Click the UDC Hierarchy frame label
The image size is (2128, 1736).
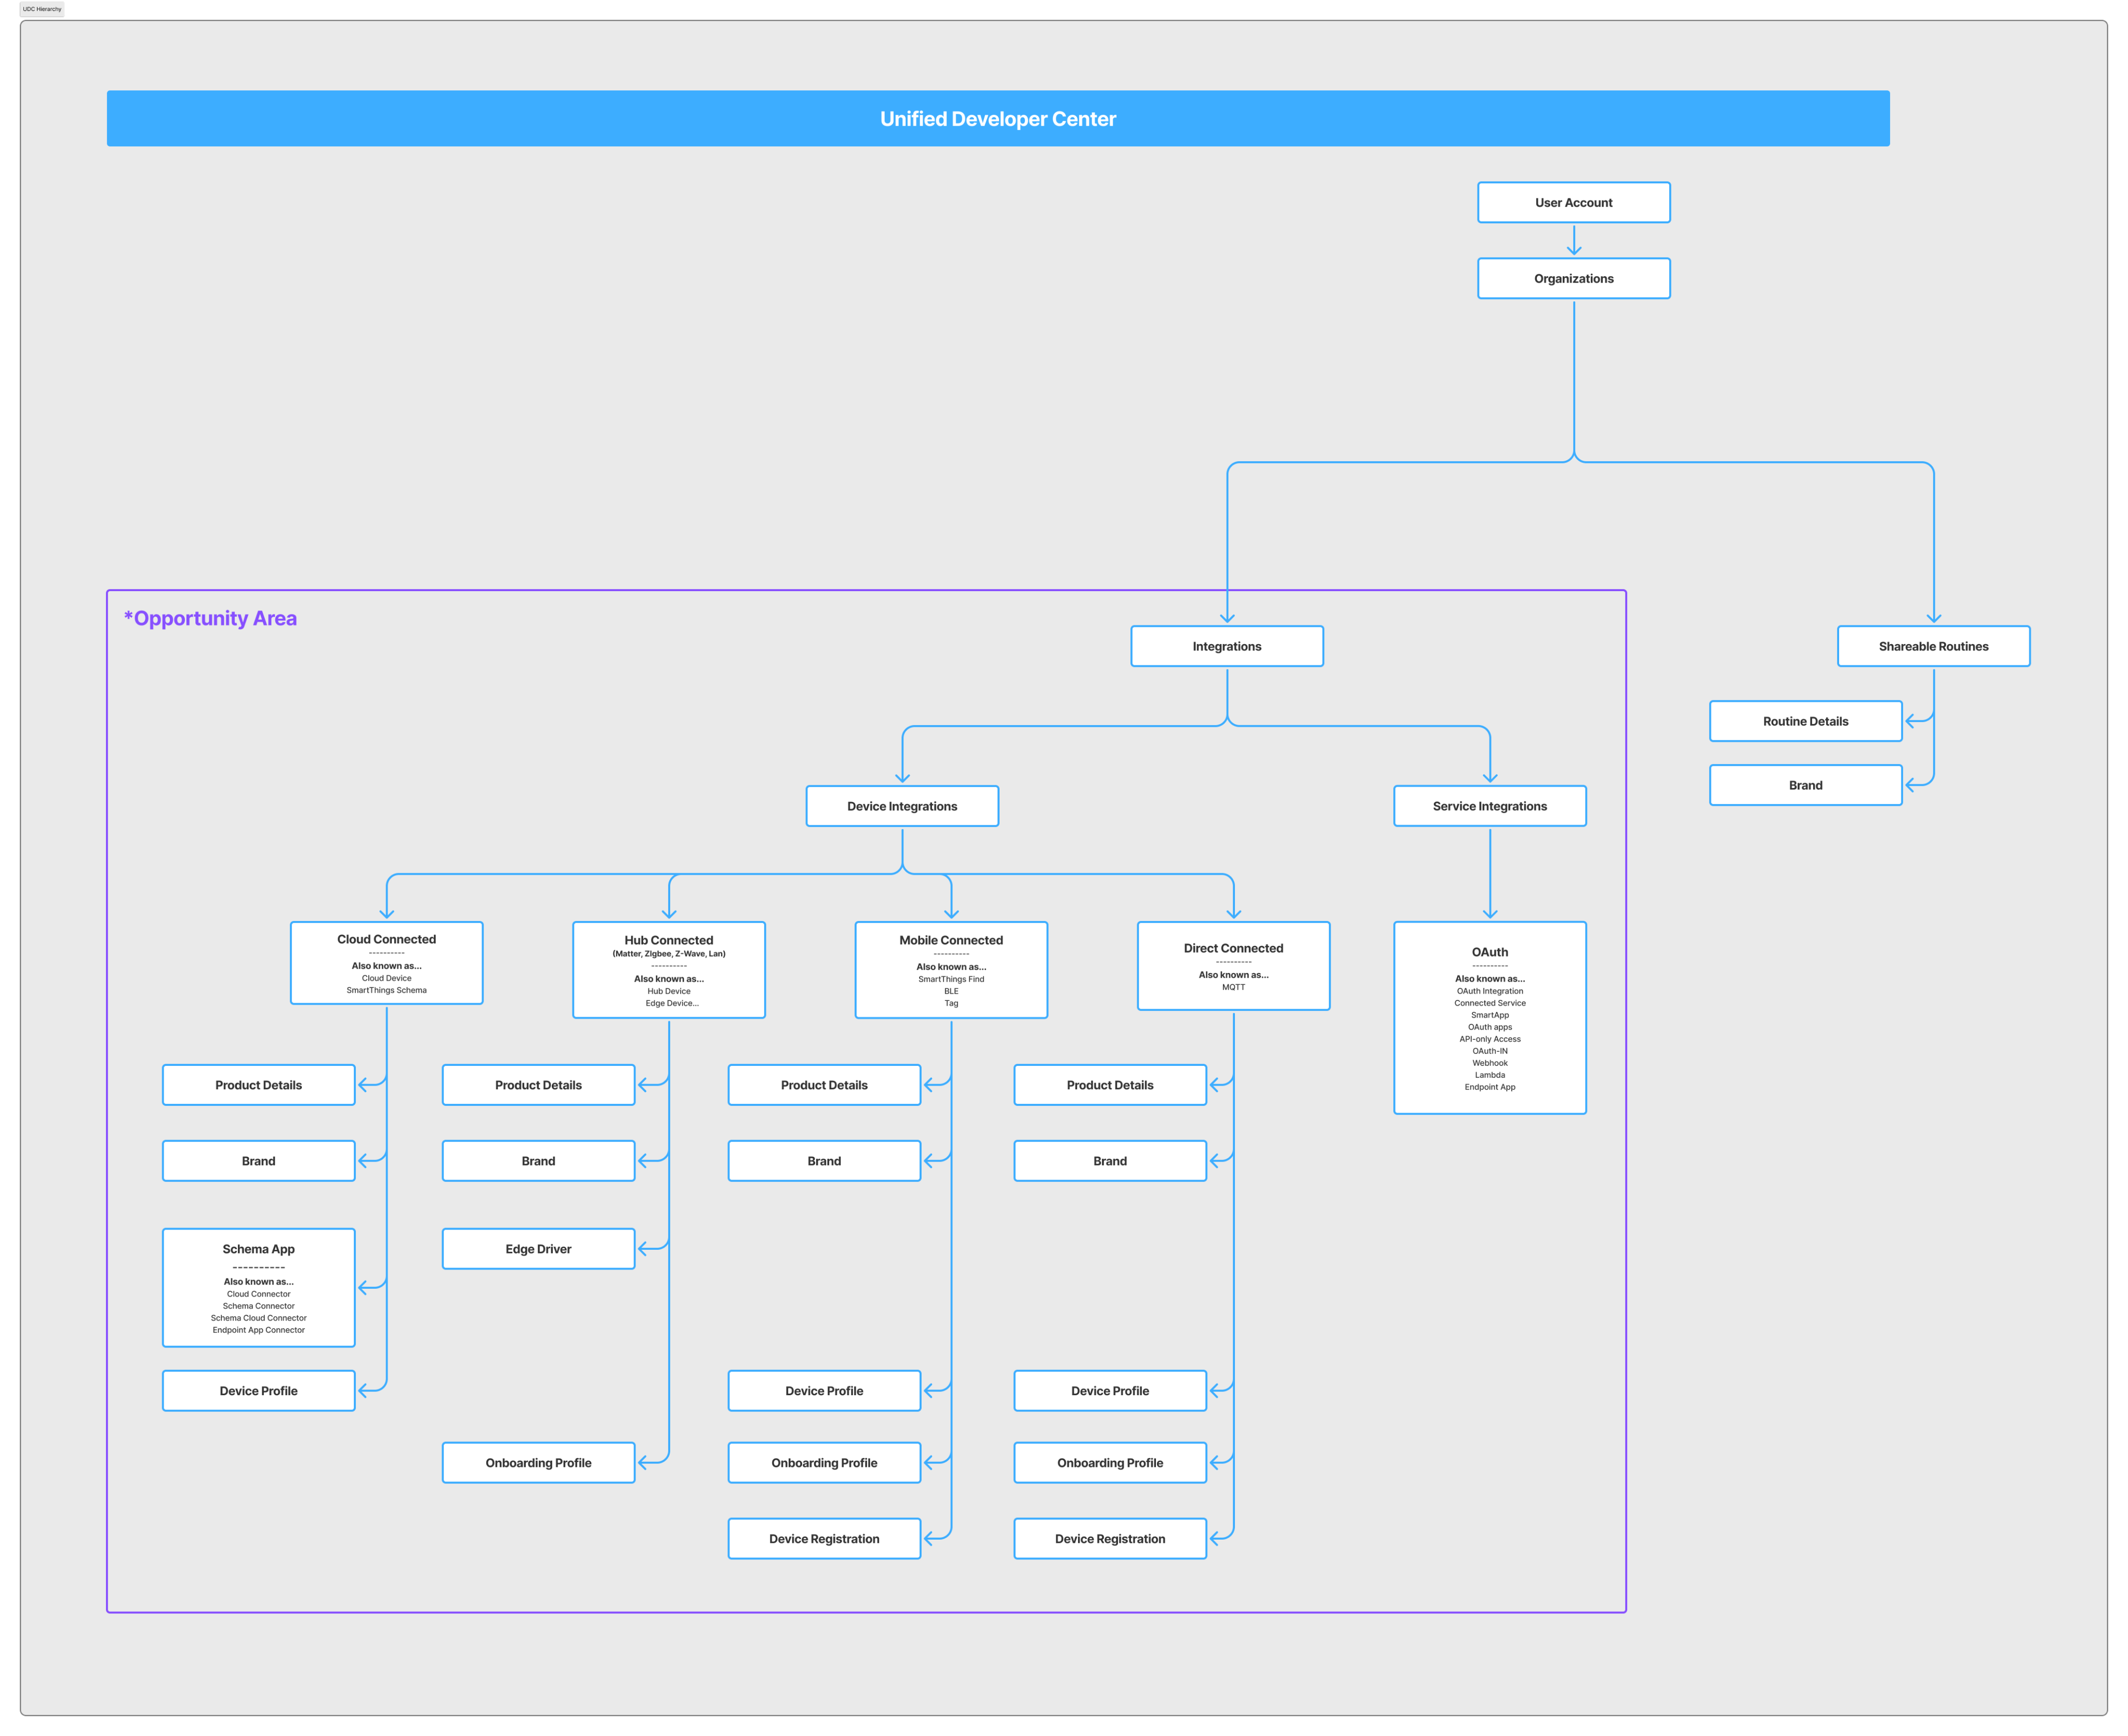coord(42,9)
